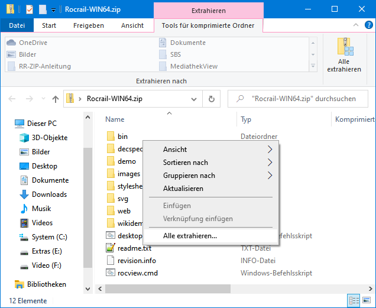Click Aktualisieren in the context menu
Image resolution: width=376 pixels, height=308 pixels.
point(183,189)
